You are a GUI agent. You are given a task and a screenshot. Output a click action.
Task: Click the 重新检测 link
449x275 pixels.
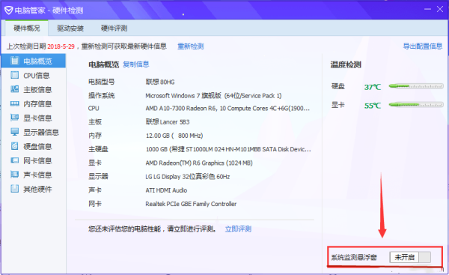190,46
